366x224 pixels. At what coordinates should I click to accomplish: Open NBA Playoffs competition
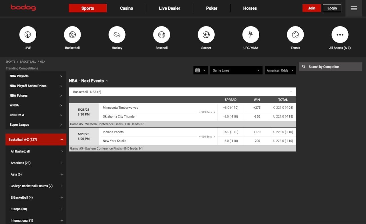point(36,76)
